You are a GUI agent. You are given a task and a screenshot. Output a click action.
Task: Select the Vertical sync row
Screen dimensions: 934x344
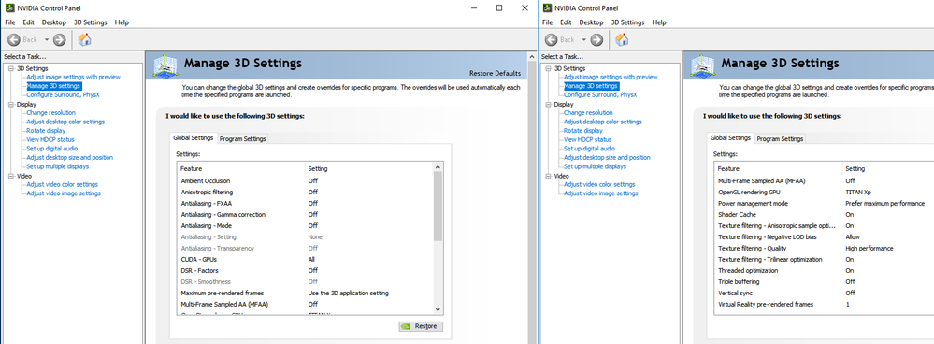pos(825,293)
